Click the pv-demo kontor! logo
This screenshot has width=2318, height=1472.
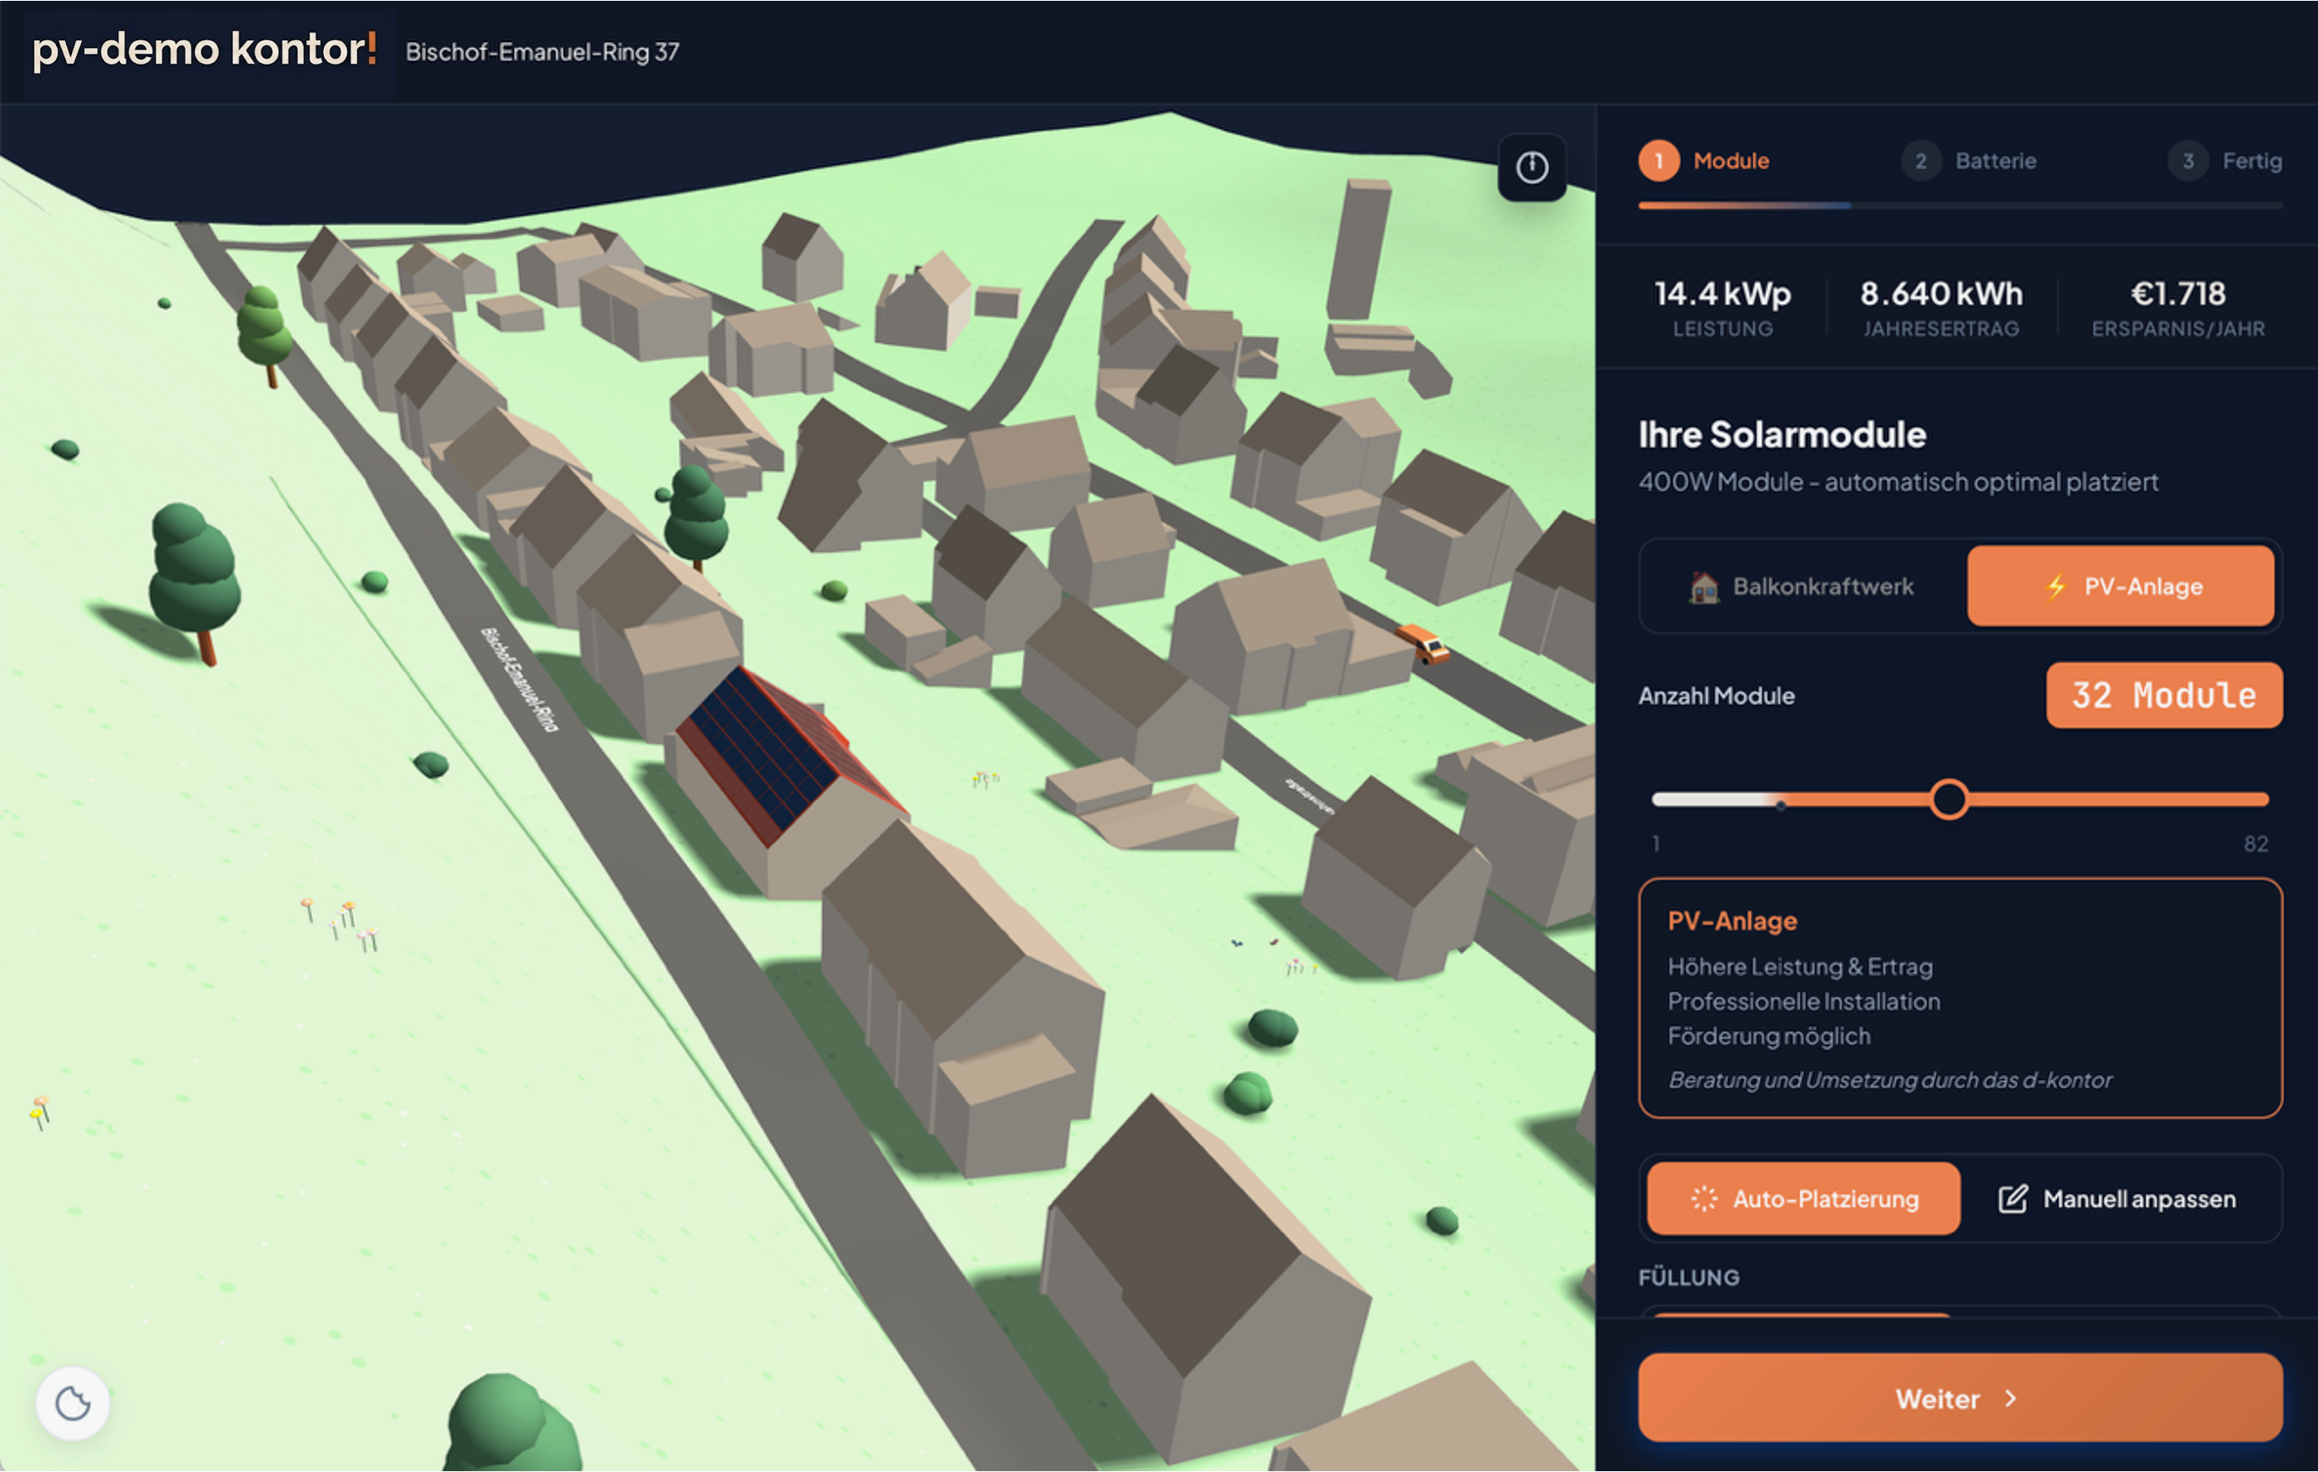click(205, 49)
